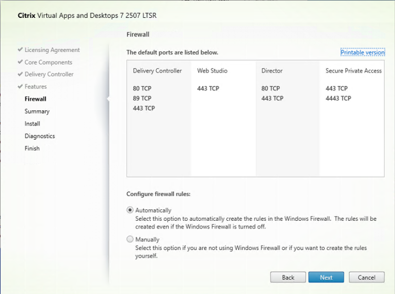Click the Licensing Agreement checkmark icon

tap(20, 50)
